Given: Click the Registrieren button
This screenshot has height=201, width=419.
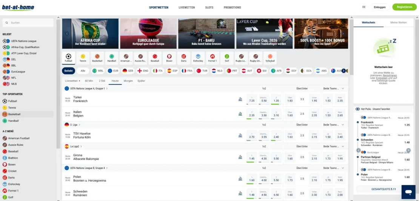Looking at the screenshot, I should click(x=404, y=7).
